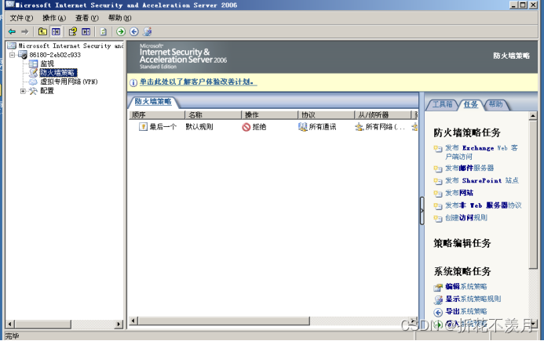Open the customer experience improvement program link
544x341 pixels.
point(199,82)
